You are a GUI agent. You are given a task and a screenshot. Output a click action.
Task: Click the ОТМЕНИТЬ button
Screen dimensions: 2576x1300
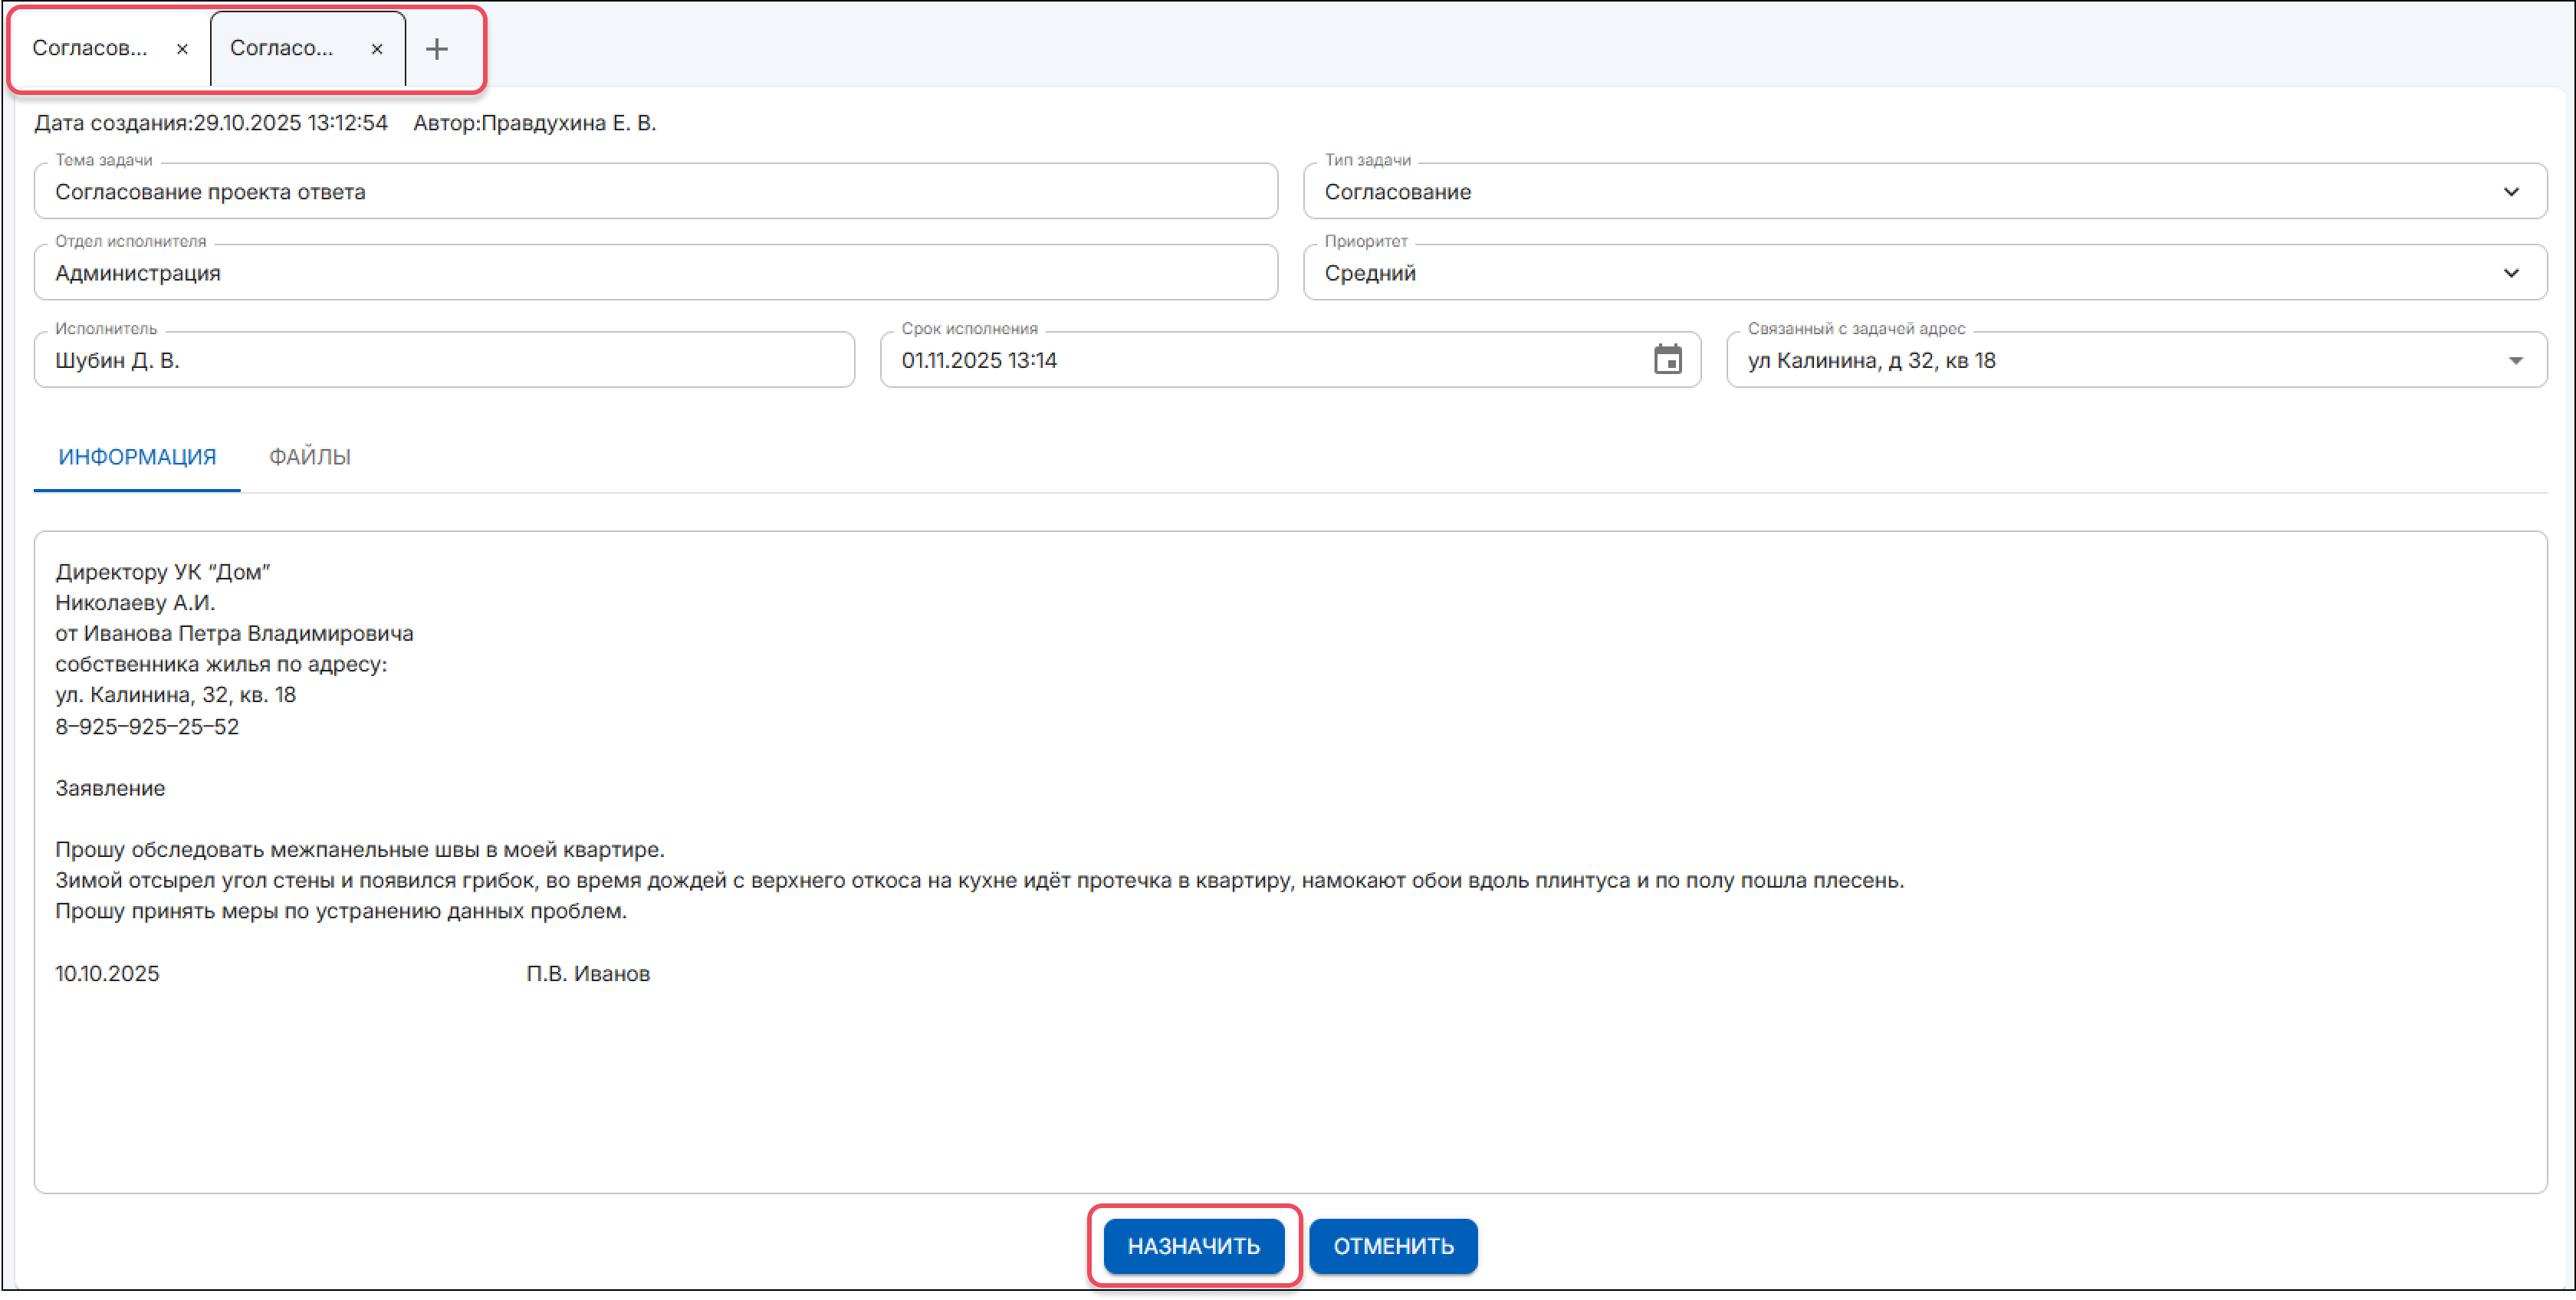tap(1393, 1246)
